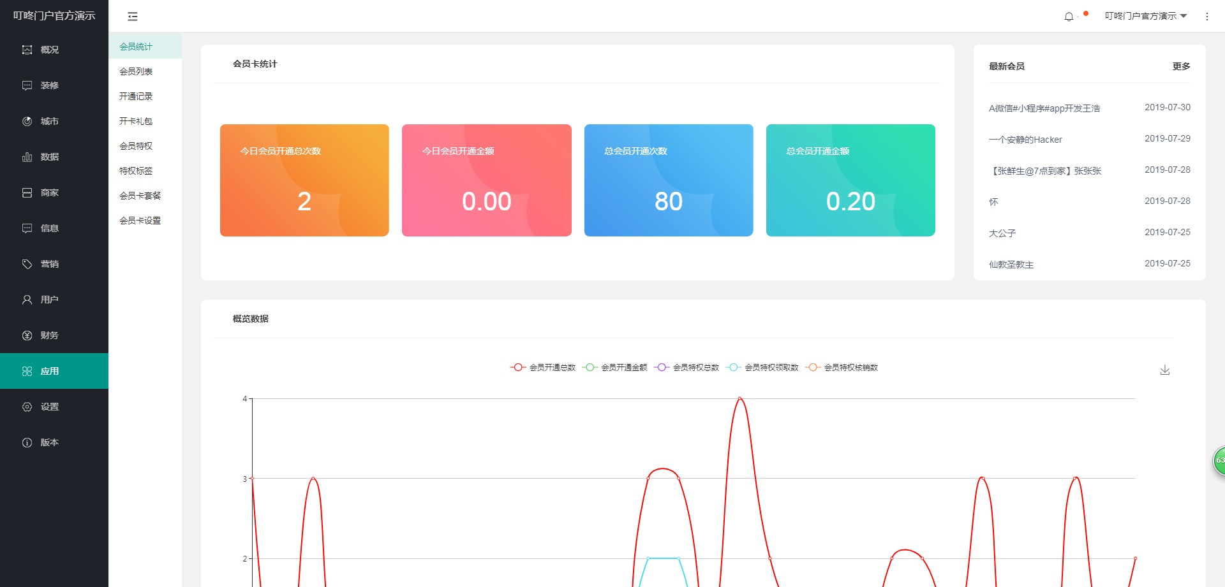Open the 会员特权 submenu item
Viewport: 1225px width, 587px height.
point(145,146)
